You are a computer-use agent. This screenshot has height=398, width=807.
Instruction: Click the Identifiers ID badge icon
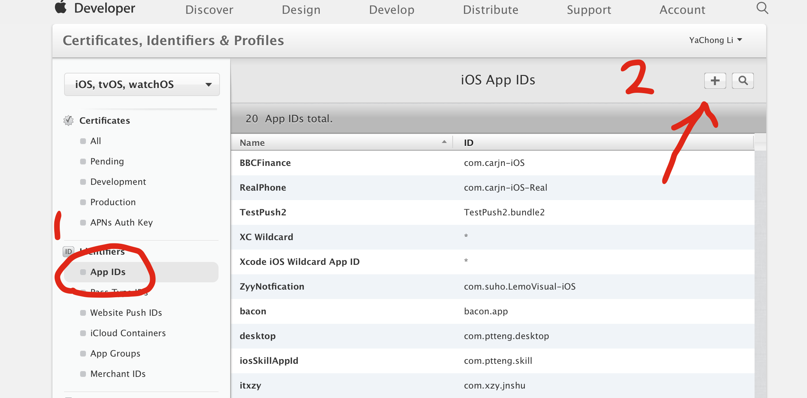pos(68,251)
